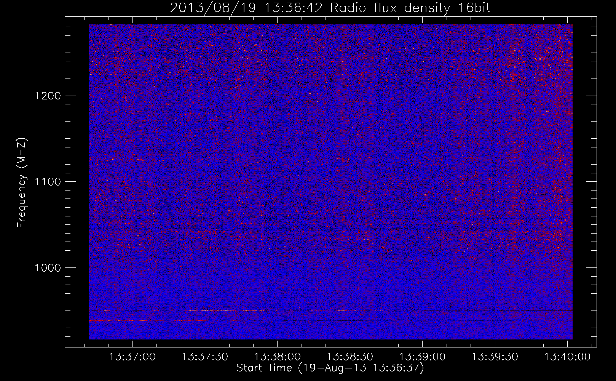The height and width of the screenshot is (381, 616).
Task: Click the 13:38:00 time axis label
Action: (277, 357)
